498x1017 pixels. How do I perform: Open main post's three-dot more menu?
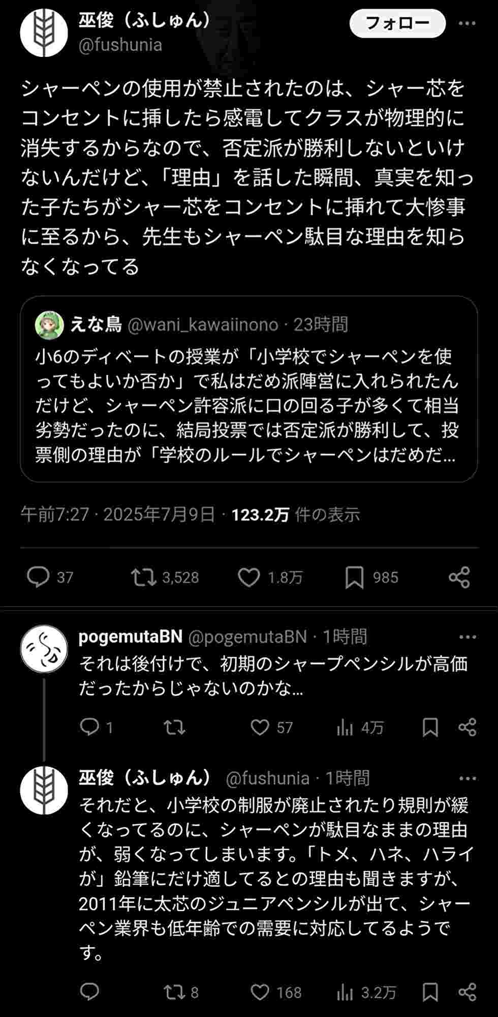pyautogui.click(x=467, y=23)
